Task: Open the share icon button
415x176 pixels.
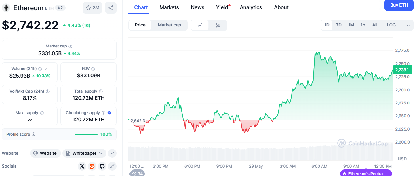Action: point(111,8)
